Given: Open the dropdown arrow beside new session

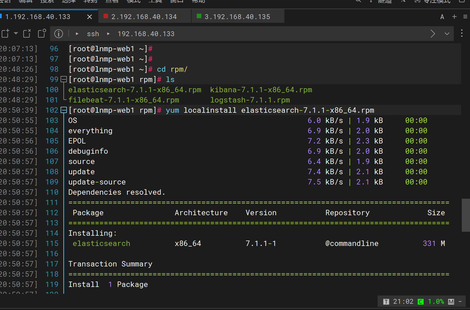Looking at the screenshot, I should tap(16, 33).
